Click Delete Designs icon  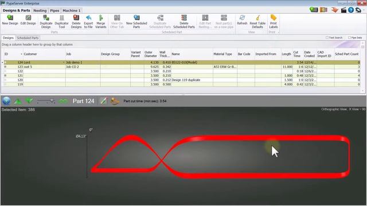[76, 22]
